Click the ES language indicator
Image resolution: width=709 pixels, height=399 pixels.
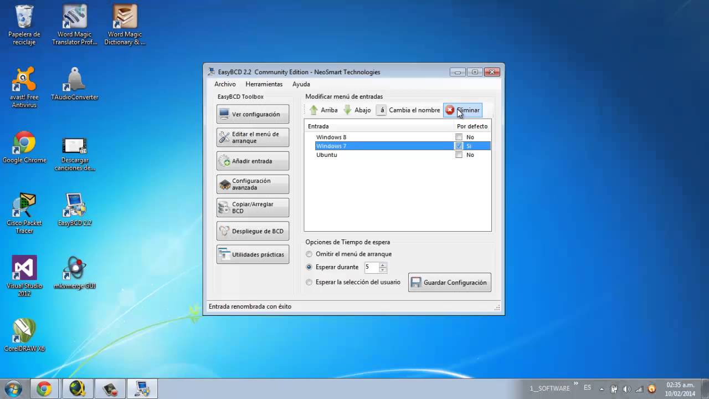(x=587, y=387)
